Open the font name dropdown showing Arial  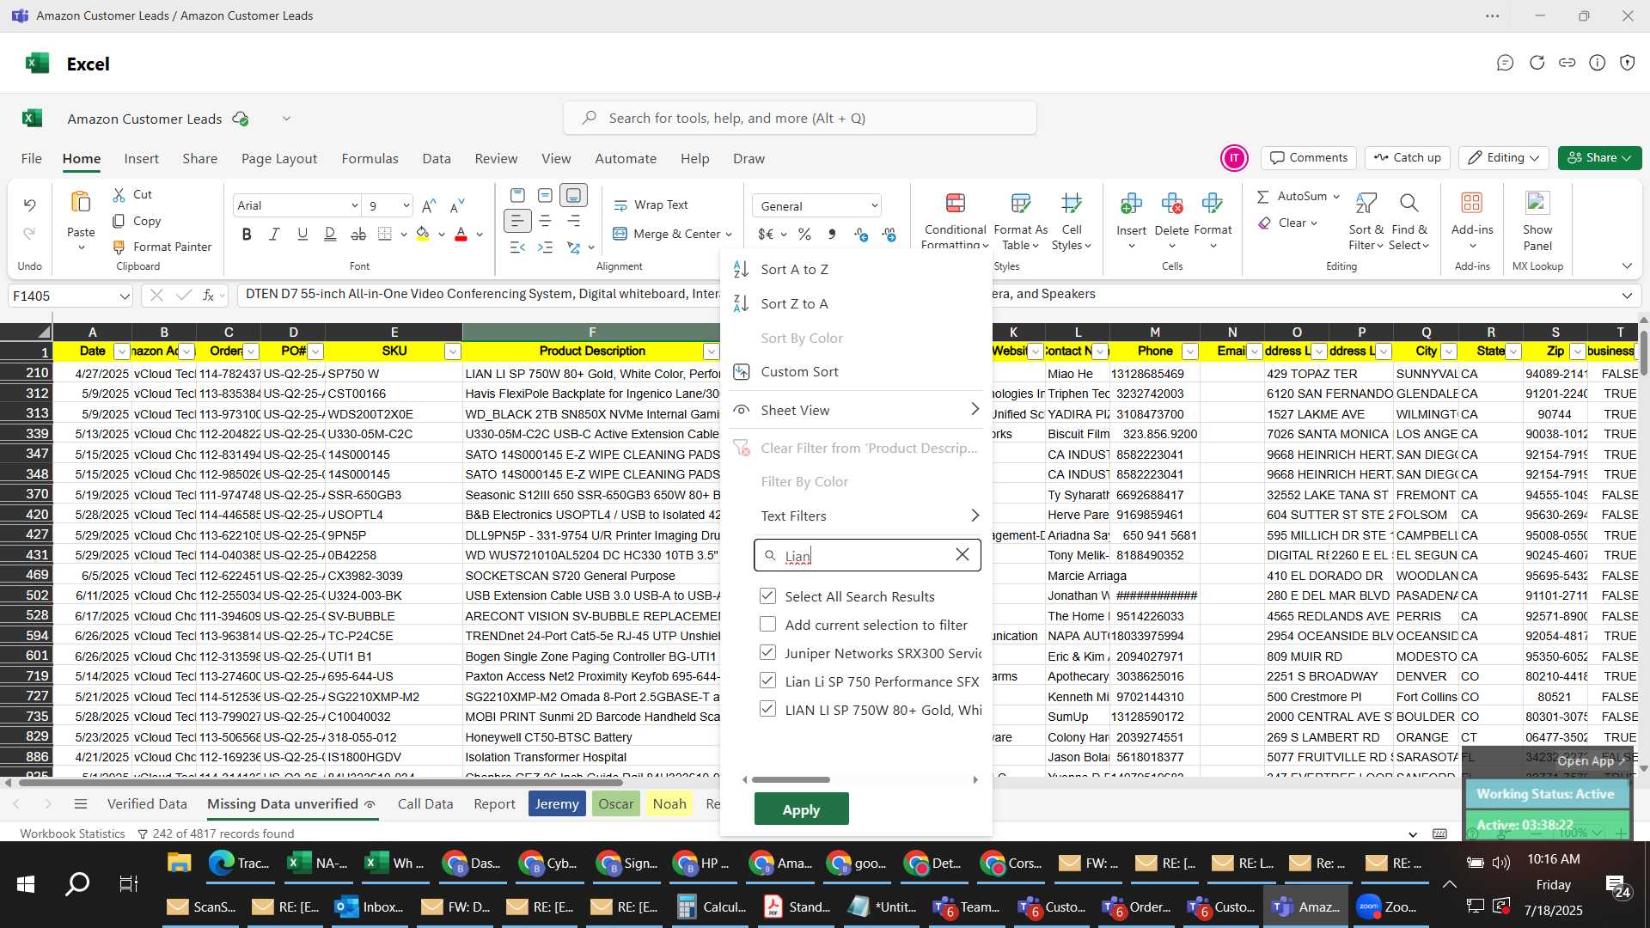[354, 205]
